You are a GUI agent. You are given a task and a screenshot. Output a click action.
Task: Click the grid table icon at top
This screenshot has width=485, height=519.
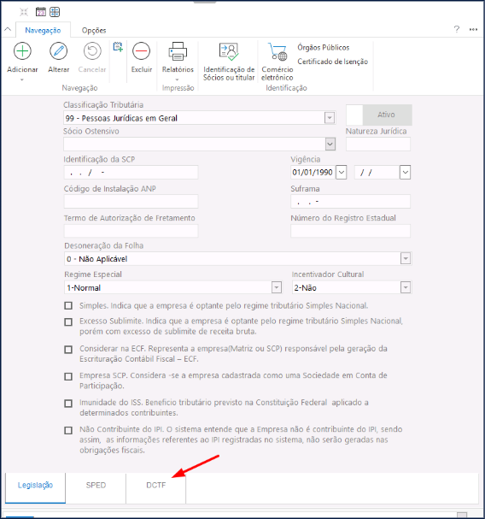(55, 12)
